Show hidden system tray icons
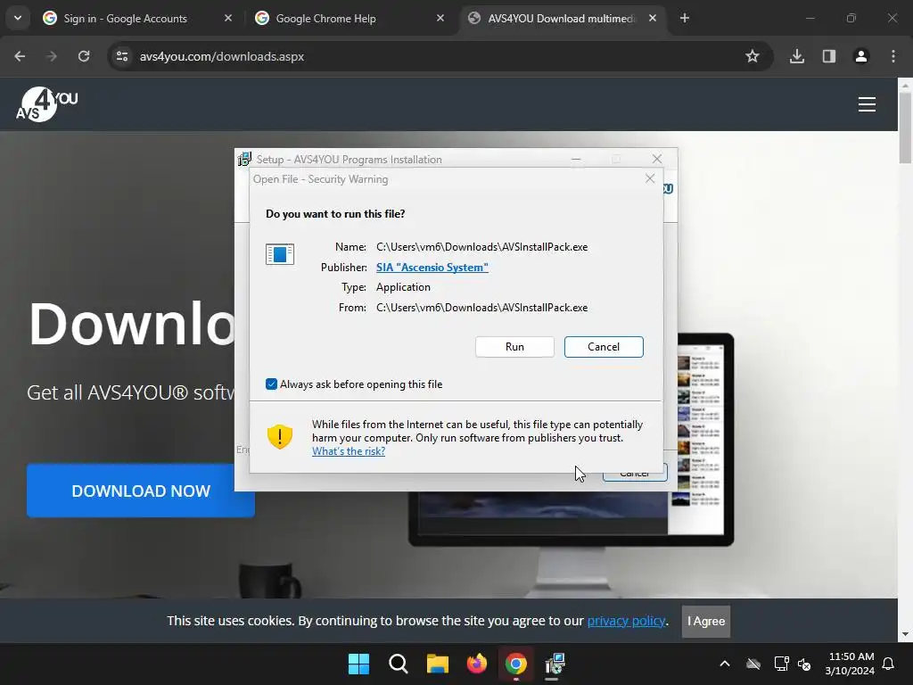Viewport: 913px width, 685px height. point(725,664)
